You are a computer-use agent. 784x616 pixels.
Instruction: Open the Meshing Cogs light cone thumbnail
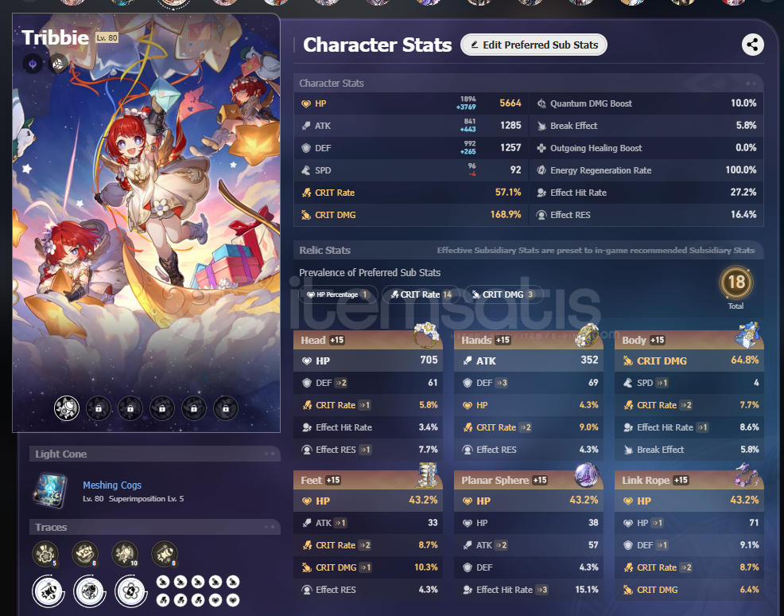click(x=50, y=490)
